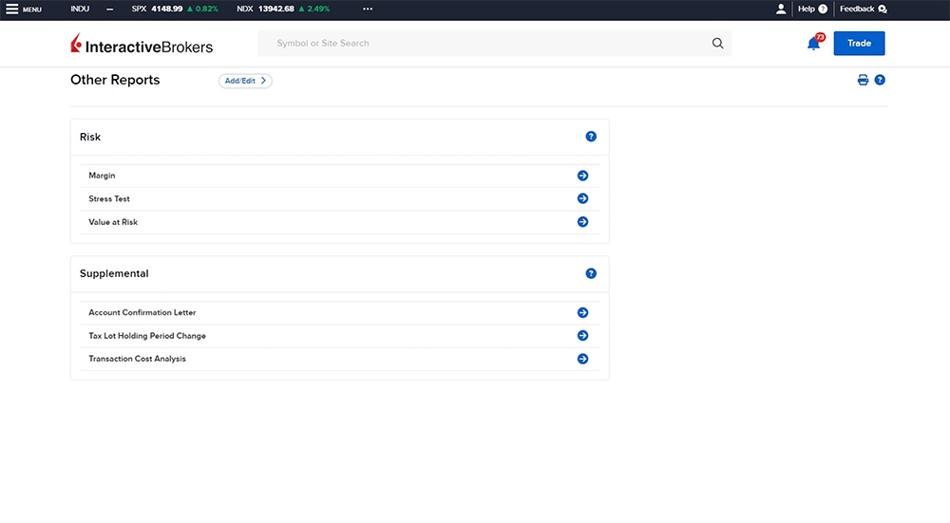Click the blue Trade button
950x523 pixels.
(859, 44)
